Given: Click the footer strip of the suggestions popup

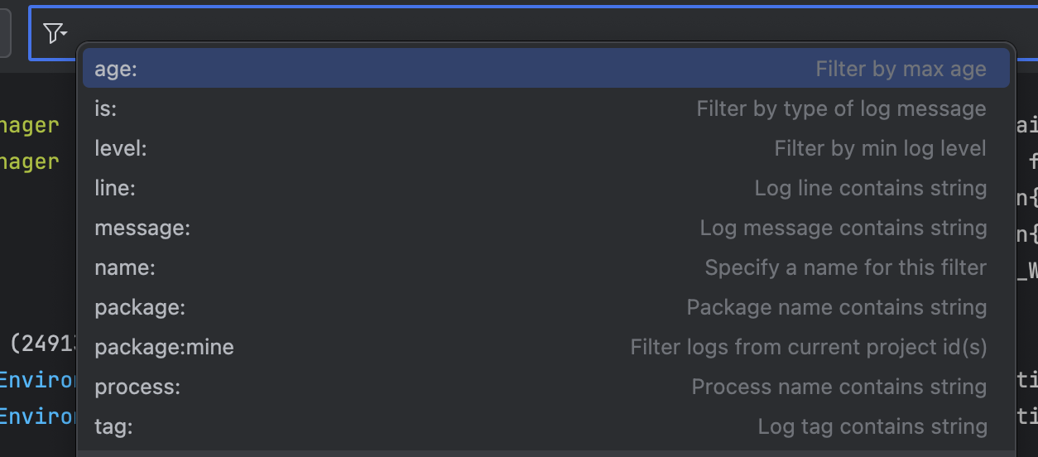Looking at the screenshot, I should pos(545,453).
